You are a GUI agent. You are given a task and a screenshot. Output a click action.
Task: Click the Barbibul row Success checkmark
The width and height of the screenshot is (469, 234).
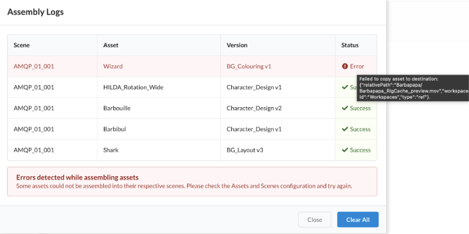(x=345, y=129)
